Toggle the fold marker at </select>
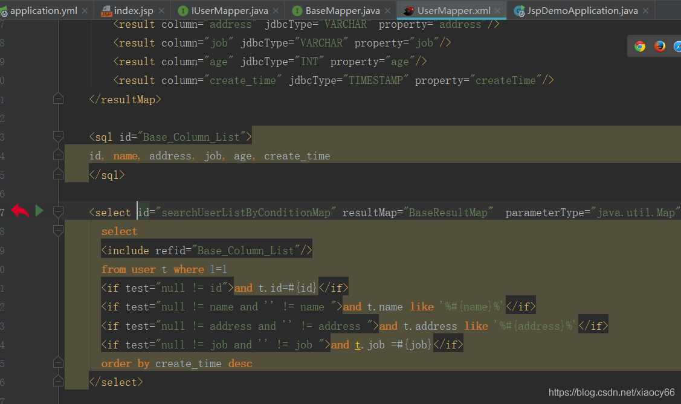Viewport: 681px width, 404px height. [x=58, y=382]
